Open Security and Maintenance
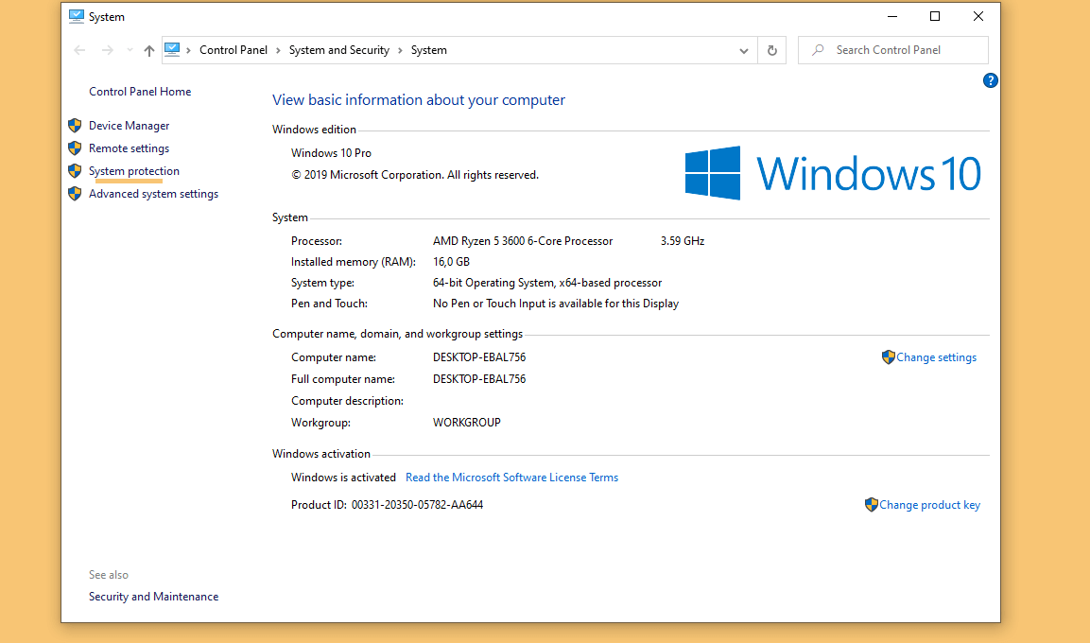1090x643 pixels. tap(154, 597)
